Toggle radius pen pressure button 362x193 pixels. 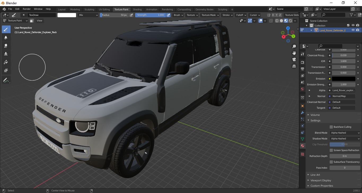coord(131,15)
